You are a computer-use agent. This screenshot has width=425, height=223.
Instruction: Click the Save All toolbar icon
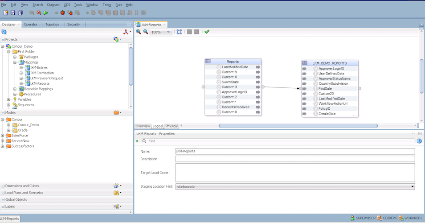(20, 13)
